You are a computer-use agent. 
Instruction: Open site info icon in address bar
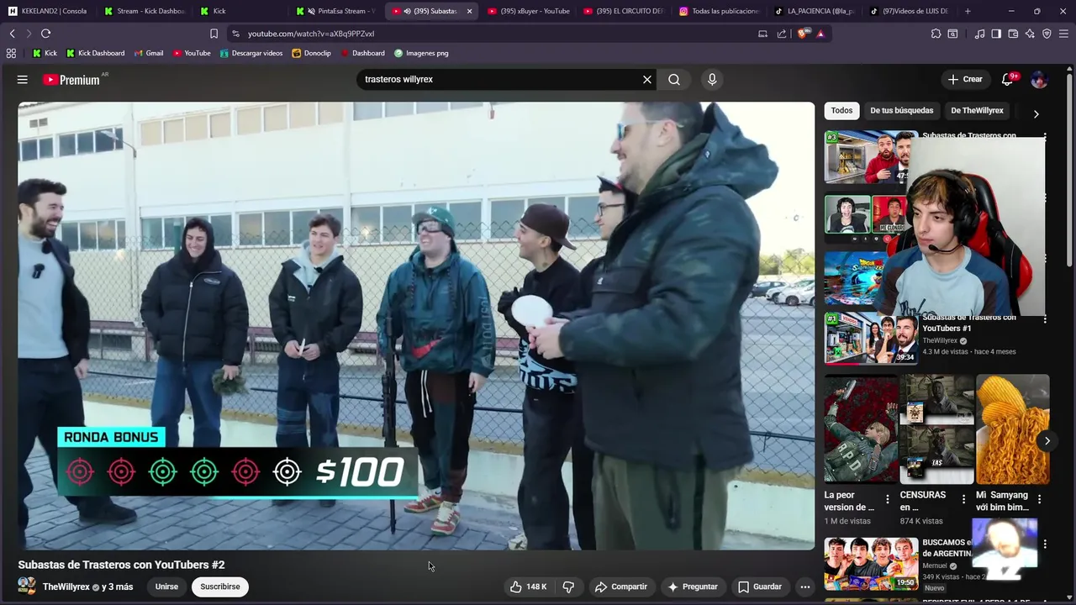(235, 34)
